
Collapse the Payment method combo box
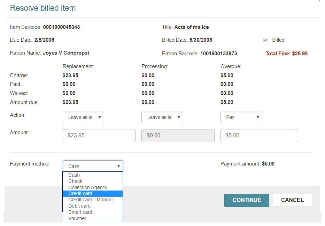[x=93, y=166]
